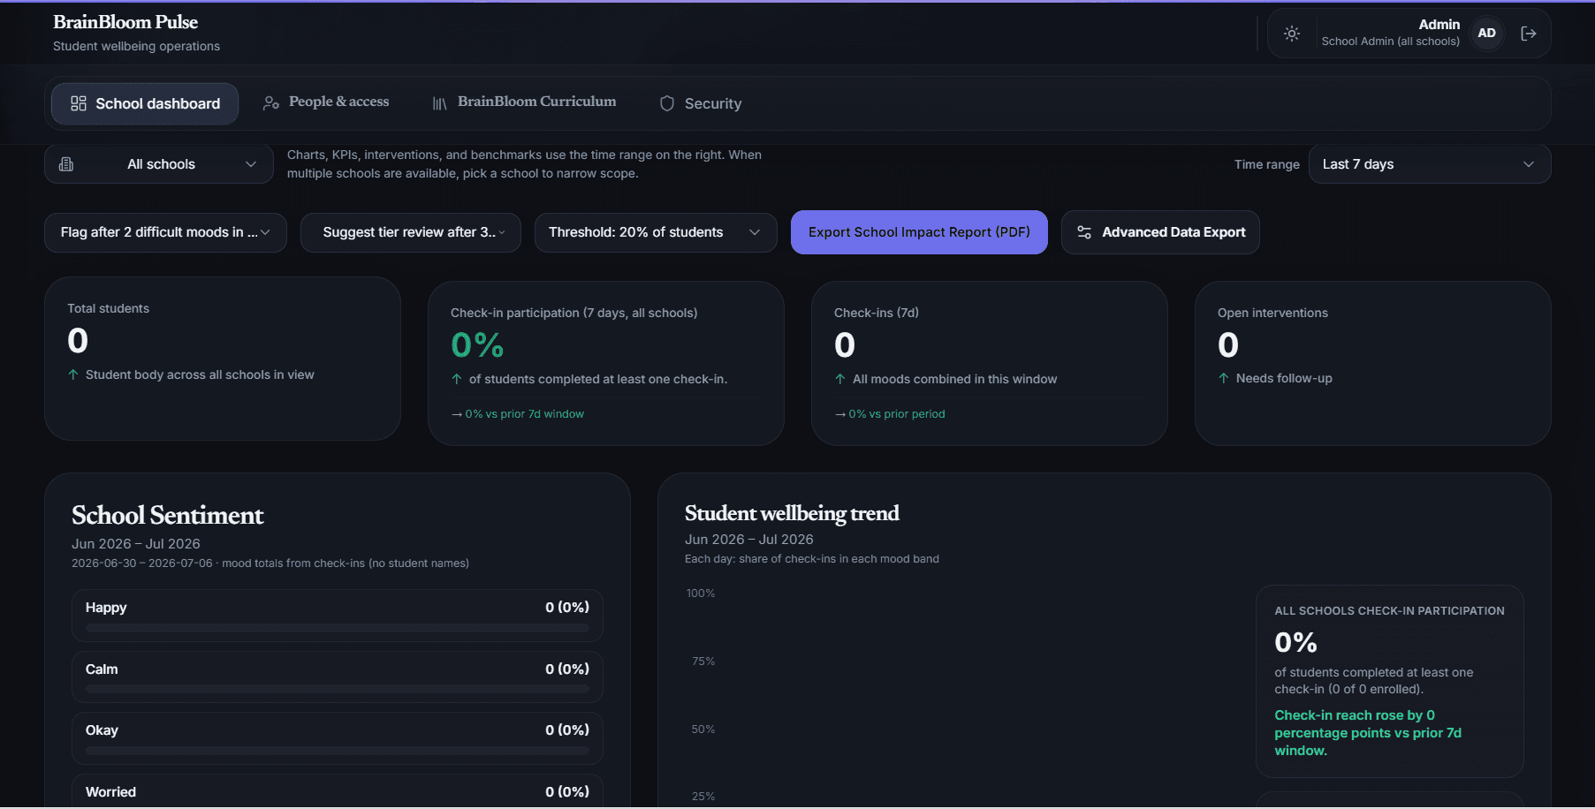Viewport: 1595px width, 809px height.
Task: Click the Check-ins (7d) card
Action: click(x=989, y=363)
